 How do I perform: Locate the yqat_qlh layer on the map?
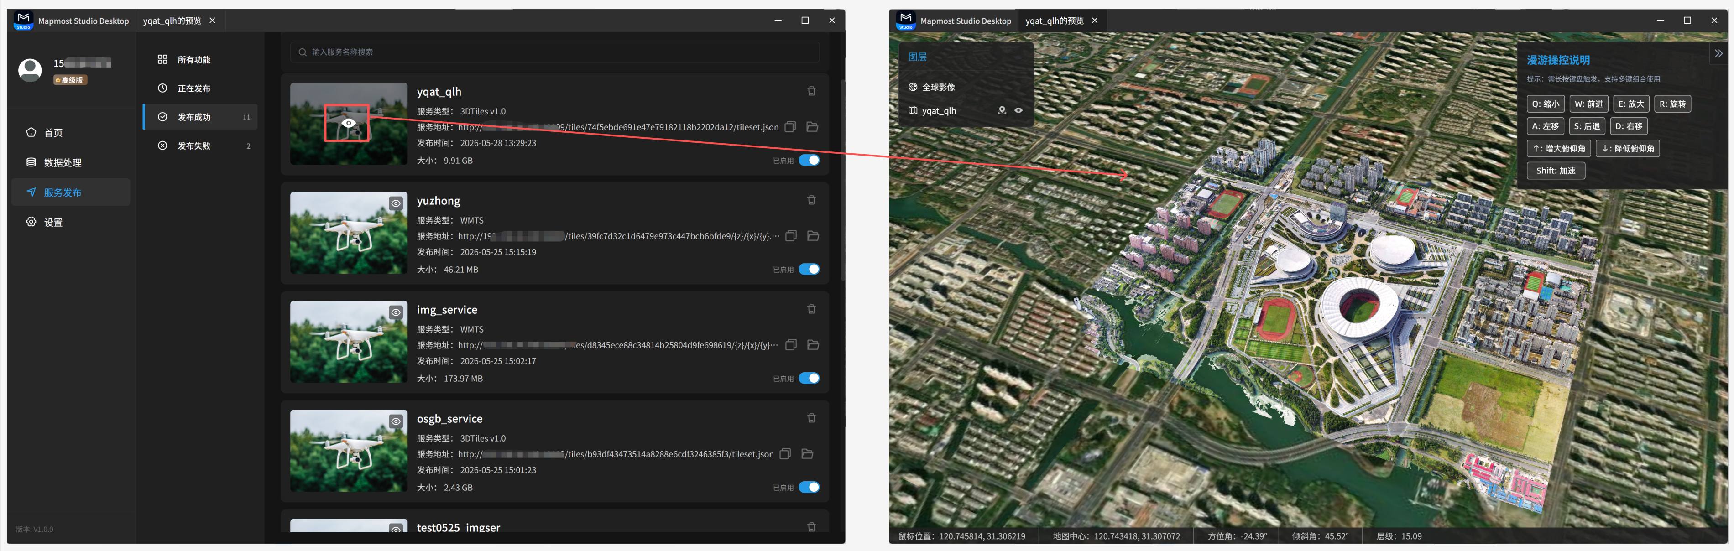pyautogui.click(x=1002, y=110)
